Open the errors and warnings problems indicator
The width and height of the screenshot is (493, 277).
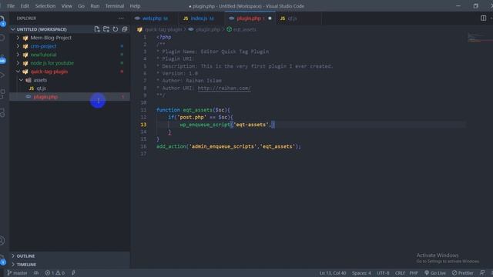click(x=55, y=273)
